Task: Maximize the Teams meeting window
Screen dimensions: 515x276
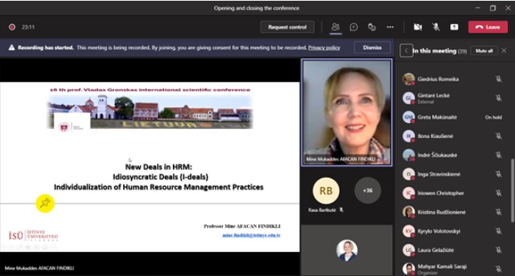Action: coord(492,8)
